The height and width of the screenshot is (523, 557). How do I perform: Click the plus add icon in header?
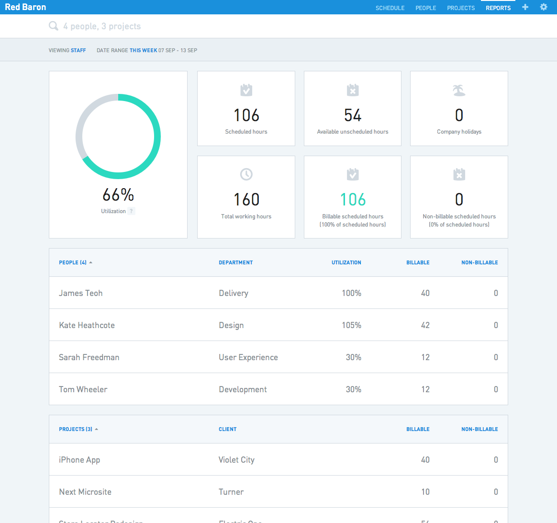click(x=525, y=7)
